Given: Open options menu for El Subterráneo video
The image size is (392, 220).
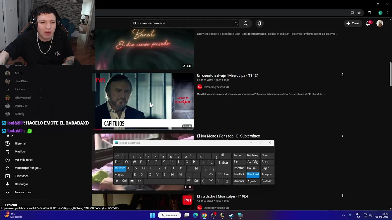Looking at the screenshot, I should pos(343,135).
